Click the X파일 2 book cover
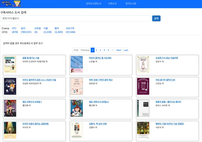Viewport: 202px width, 142px height. pos(77,108)
